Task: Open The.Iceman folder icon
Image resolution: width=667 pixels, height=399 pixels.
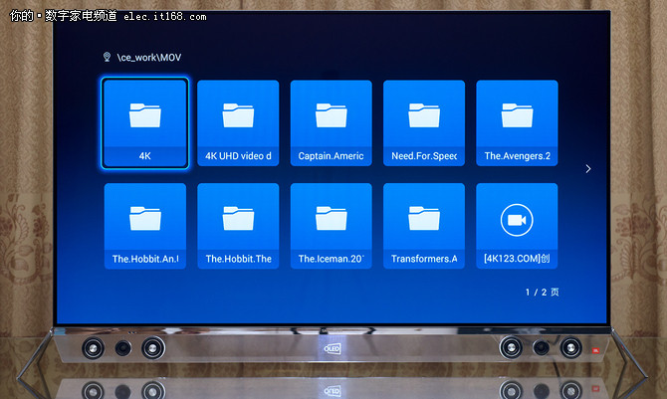Action: tap(331, 218)
